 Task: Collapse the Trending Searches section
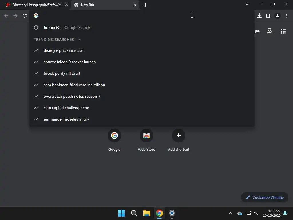click(80, 40)
